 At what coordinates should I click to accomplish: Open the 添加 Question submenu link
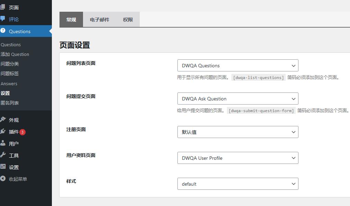coord(15,54)
